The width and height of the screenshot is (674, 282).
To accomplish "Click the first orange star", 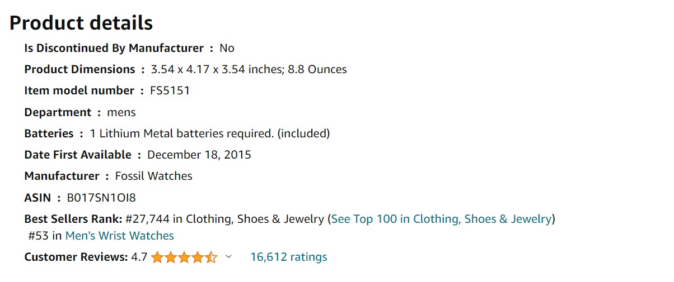I will pos(157,257).
